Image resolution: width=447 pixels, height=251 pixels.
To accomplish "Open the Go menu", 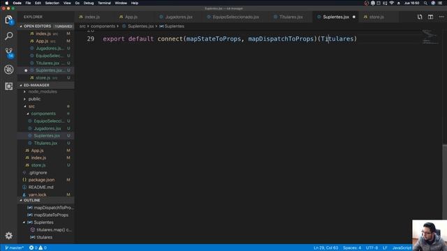I will coord(78,3).
